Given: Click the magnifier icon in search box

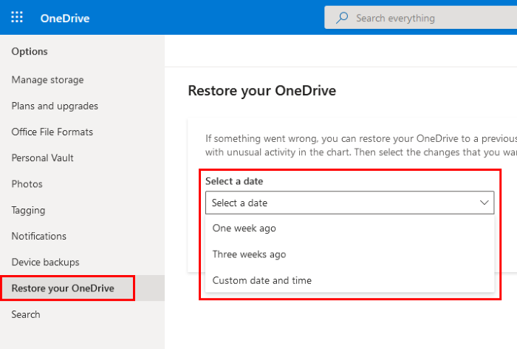Looking at the screenshot, I should (x=342, y=18).
